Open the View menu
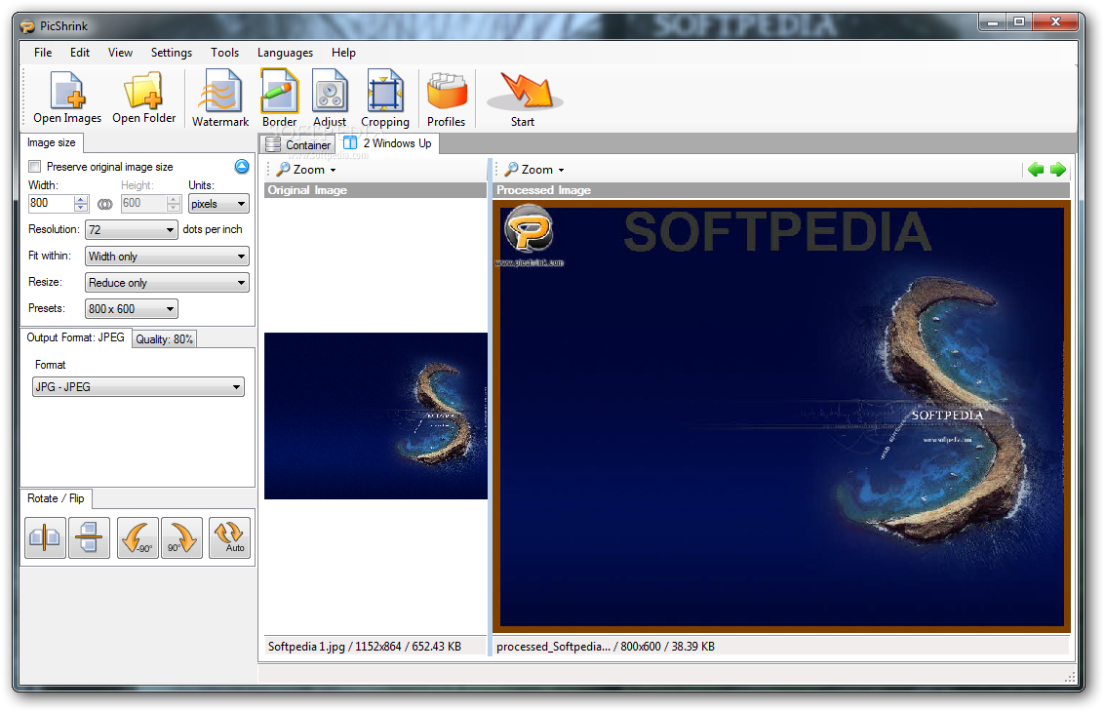The image size is (1105, 712). coord(120,53)
